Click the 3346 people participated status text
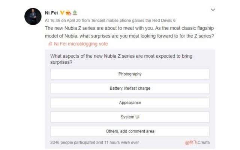 click(94, 142)
